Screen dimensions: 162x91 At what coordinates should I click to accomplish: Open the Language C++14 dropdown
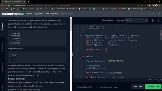[136, 20]
